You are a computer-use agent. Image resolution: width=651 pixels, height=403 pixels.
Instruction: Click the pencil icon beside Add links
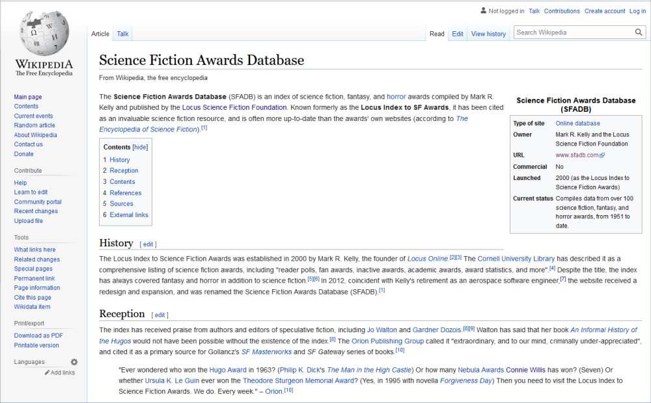48,372
